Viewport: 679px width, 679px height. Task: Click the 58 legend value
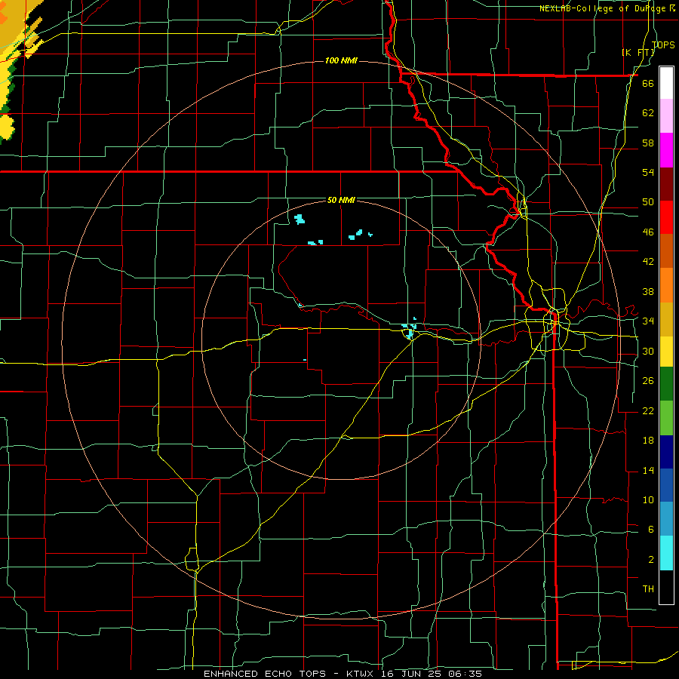click(x=648, y=143)
